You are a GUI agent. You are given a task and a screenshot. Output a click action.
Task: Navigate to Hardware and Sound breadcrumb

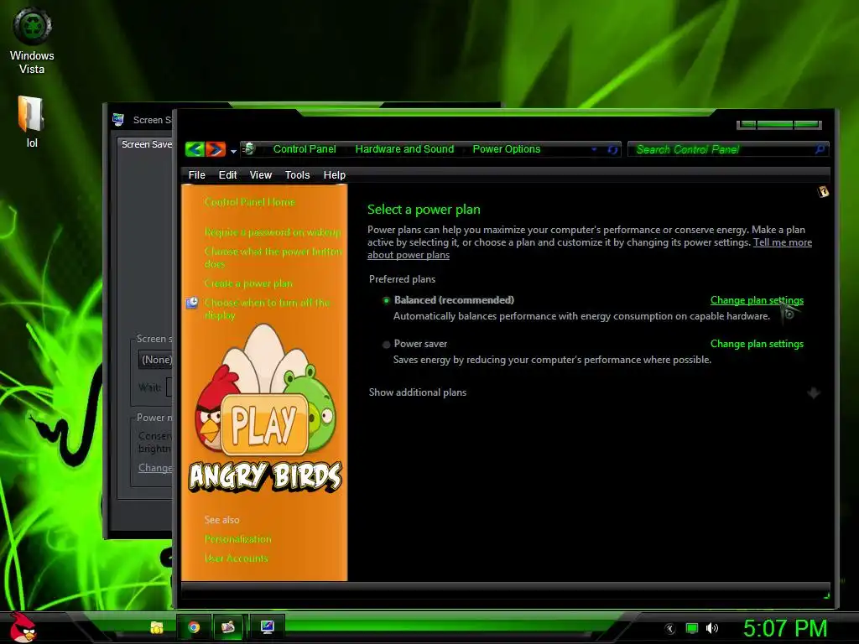(x=404, y=149)
